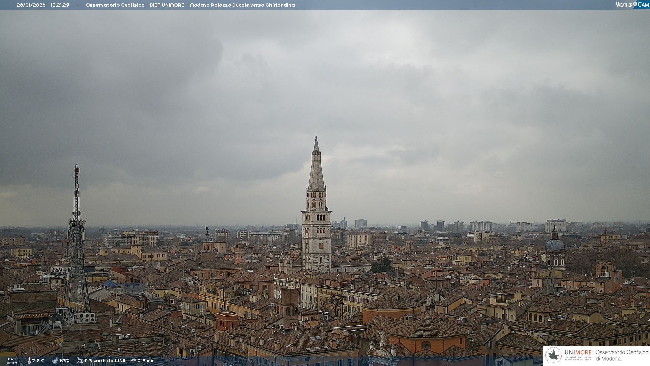The height and width of the screenshot is (366, 650).
Task: Click the Osservatorio Geofisico camera title text
Action: [190, 5]
